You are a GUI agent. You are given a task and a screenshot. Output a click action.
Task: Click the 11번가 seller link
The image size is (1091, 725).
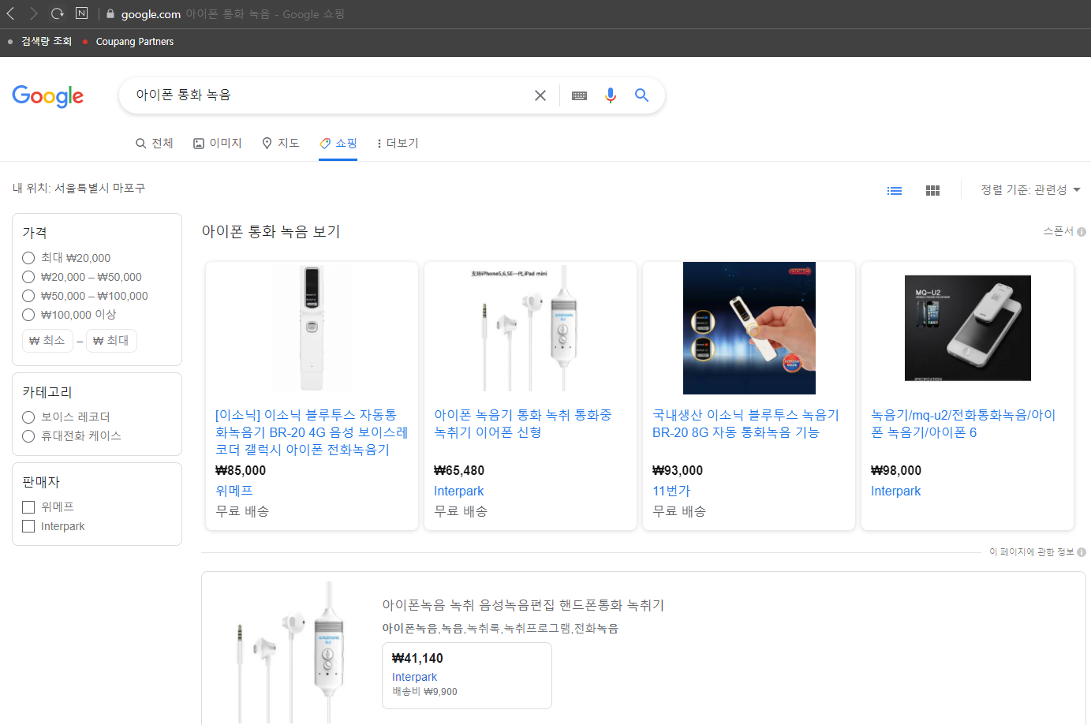[x=671, y=491]
